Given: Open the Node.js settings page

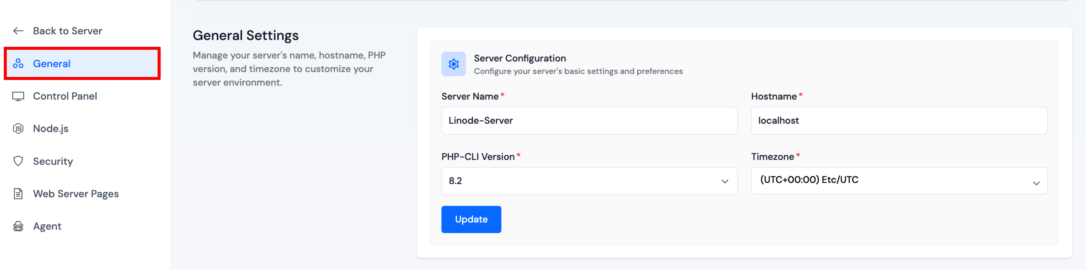Looking at the screenshot, I should (x=51, y=129).
